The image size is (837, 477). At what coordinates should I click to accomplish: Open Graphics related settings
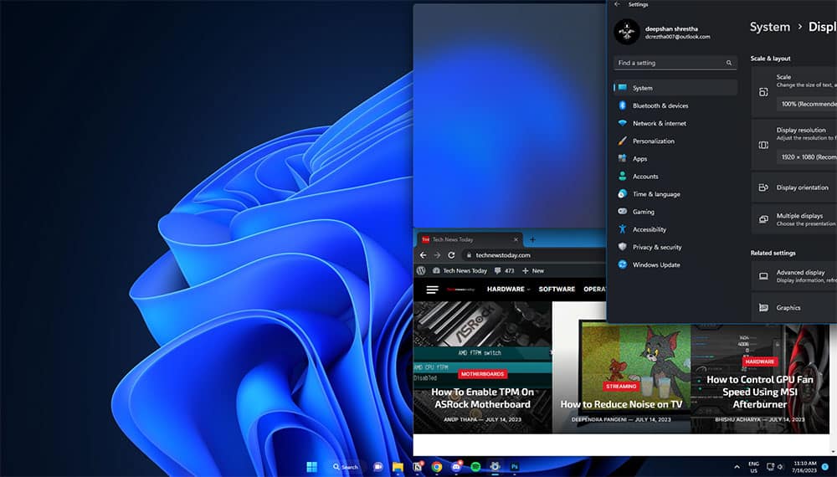pyautogui.click(x=794, y=307)
